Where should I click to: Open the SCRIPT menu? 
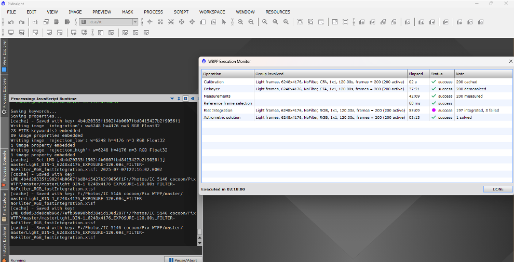(x=181, y=12)
